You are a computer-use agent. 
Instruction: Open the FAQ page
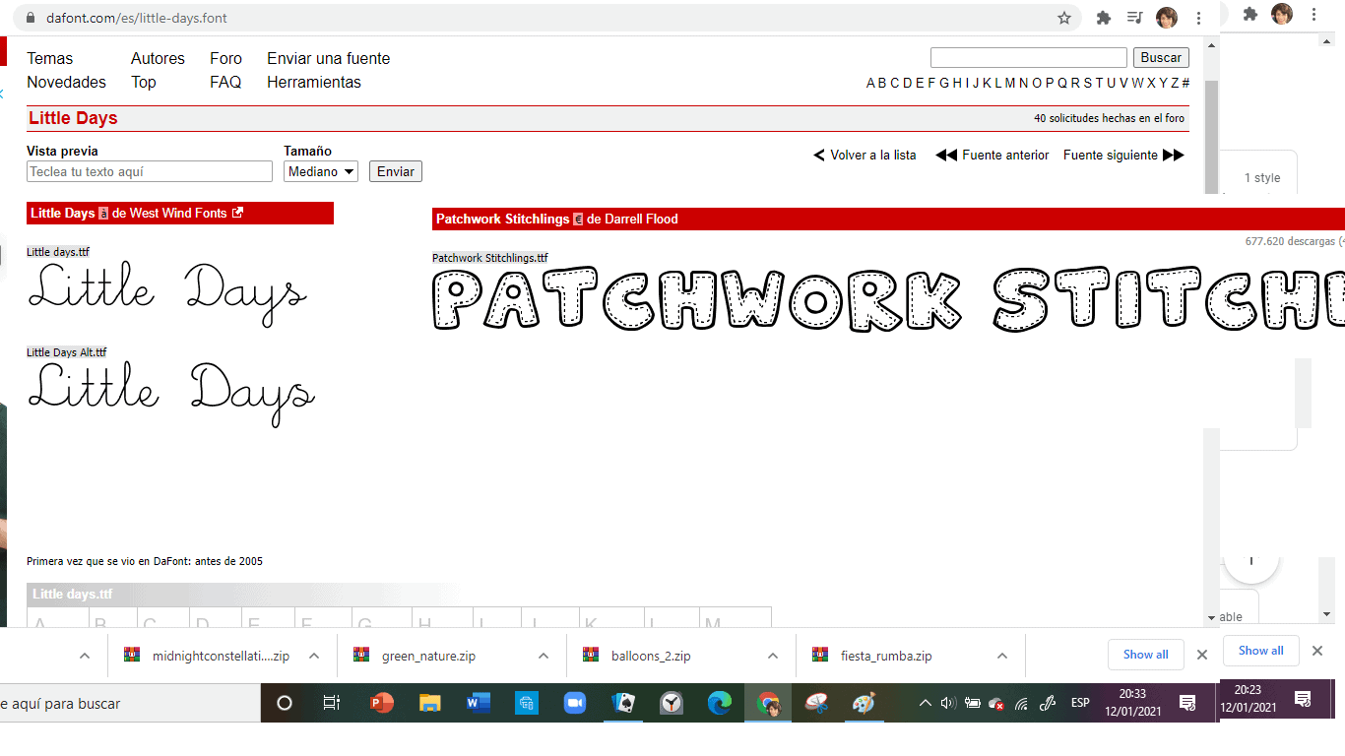(x=225, y=82)
